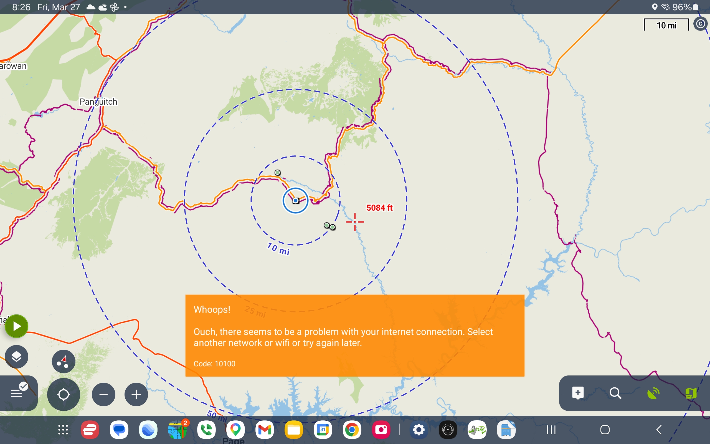Viewport: 710px width, 444px height.
Task: Open the map layers button
Action: pyautogui.click(x=16, y=357)
